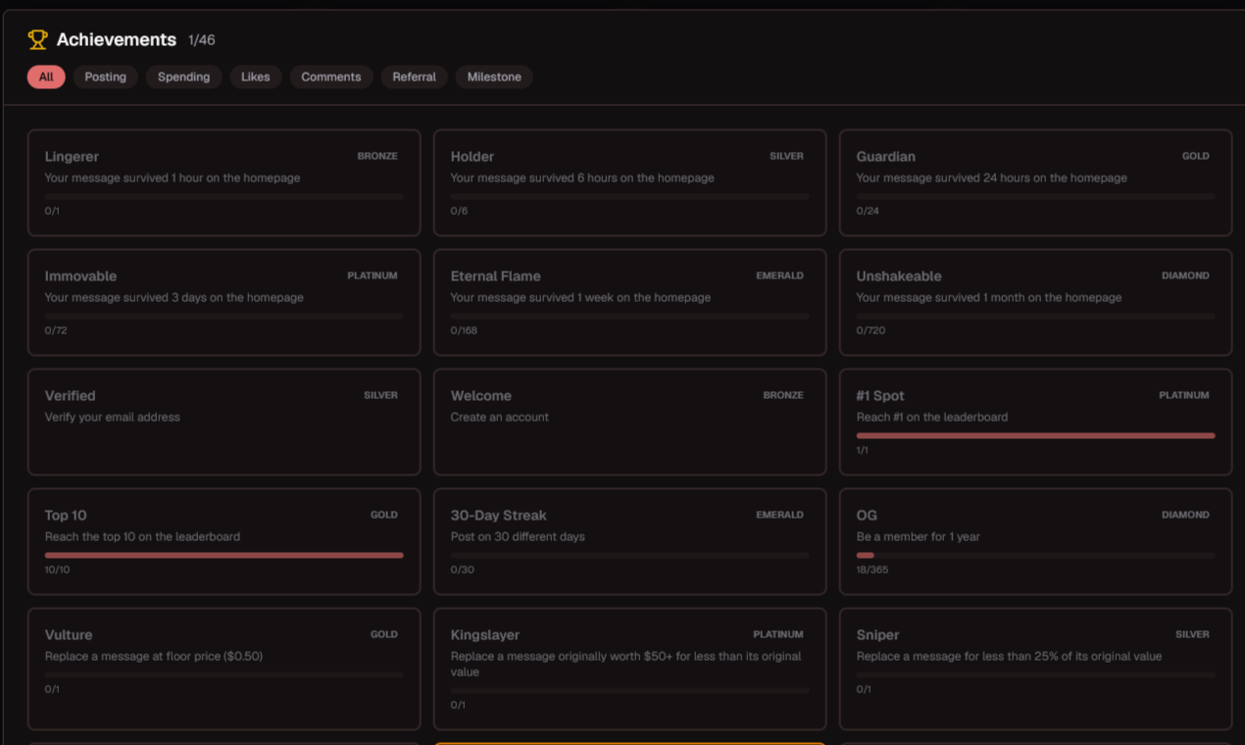This screenshot has height=745, width=1245.
Task: Select the Unshakeable achievement card
Action: pyautogui.click(x=1035, y=302)
